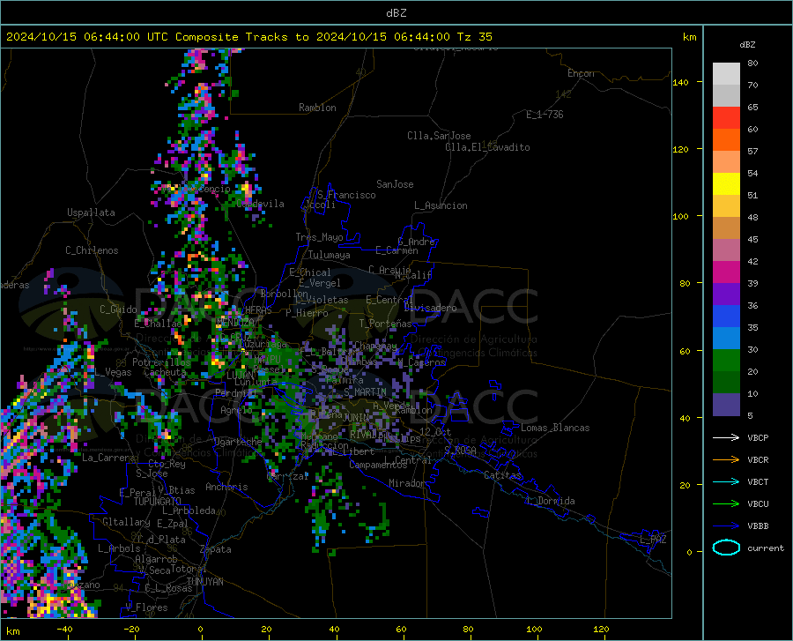Click the white VBCP arrow legend icon
Image resolution: width=793 pixels, height=641 pixels.
tap(726, 437)
